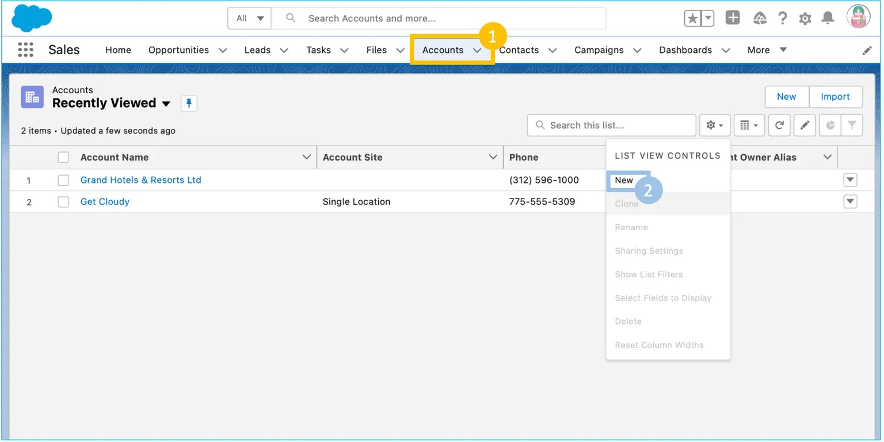Expand the Campaigns tab chevron
This screenshot has width=884, height=442.
pos(637,51)
